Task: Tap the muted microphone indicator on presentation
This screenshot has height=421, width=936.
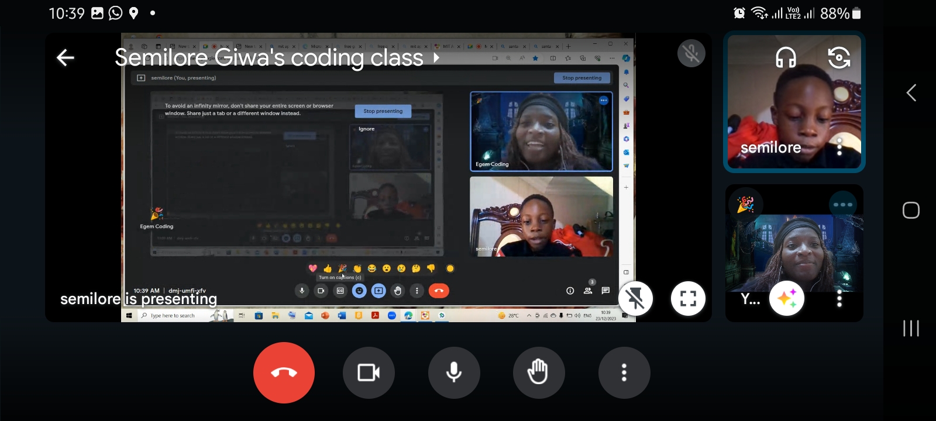Action: tap(691, 54)
